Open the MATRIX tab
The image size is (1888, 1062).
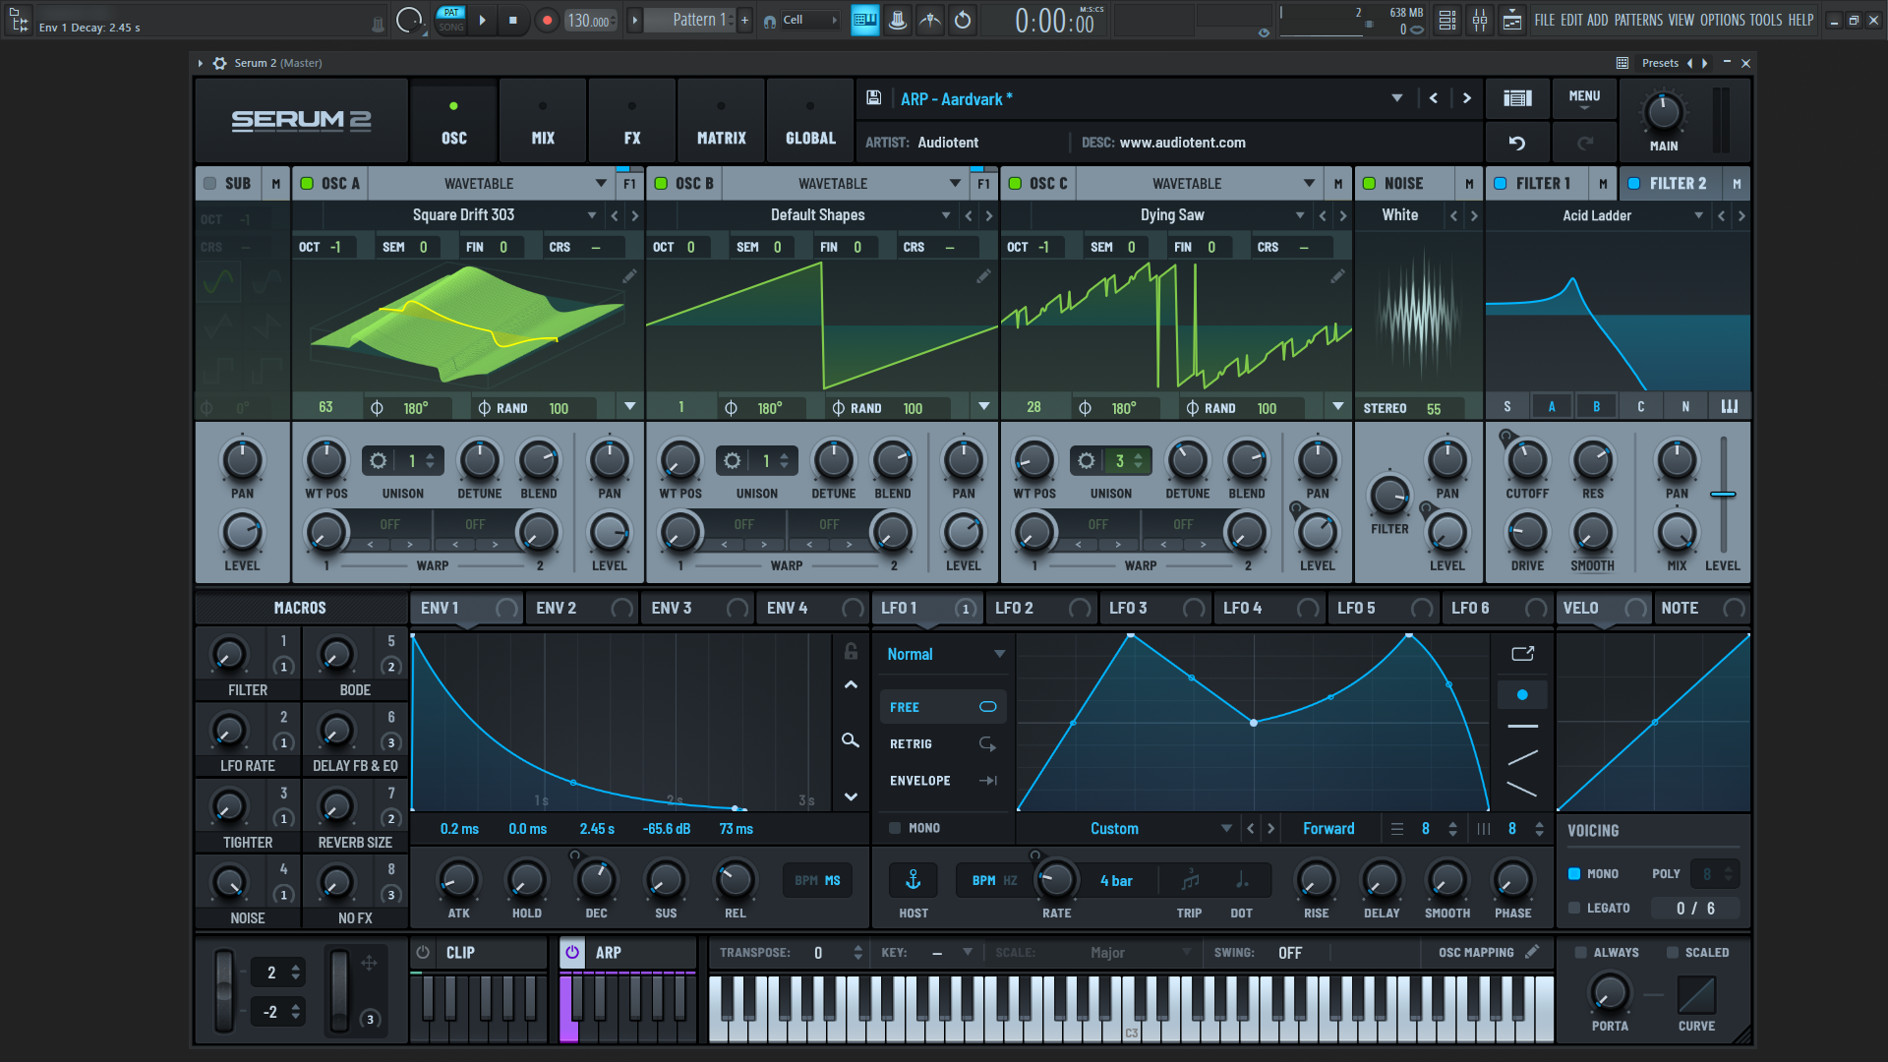coord(721,121)
